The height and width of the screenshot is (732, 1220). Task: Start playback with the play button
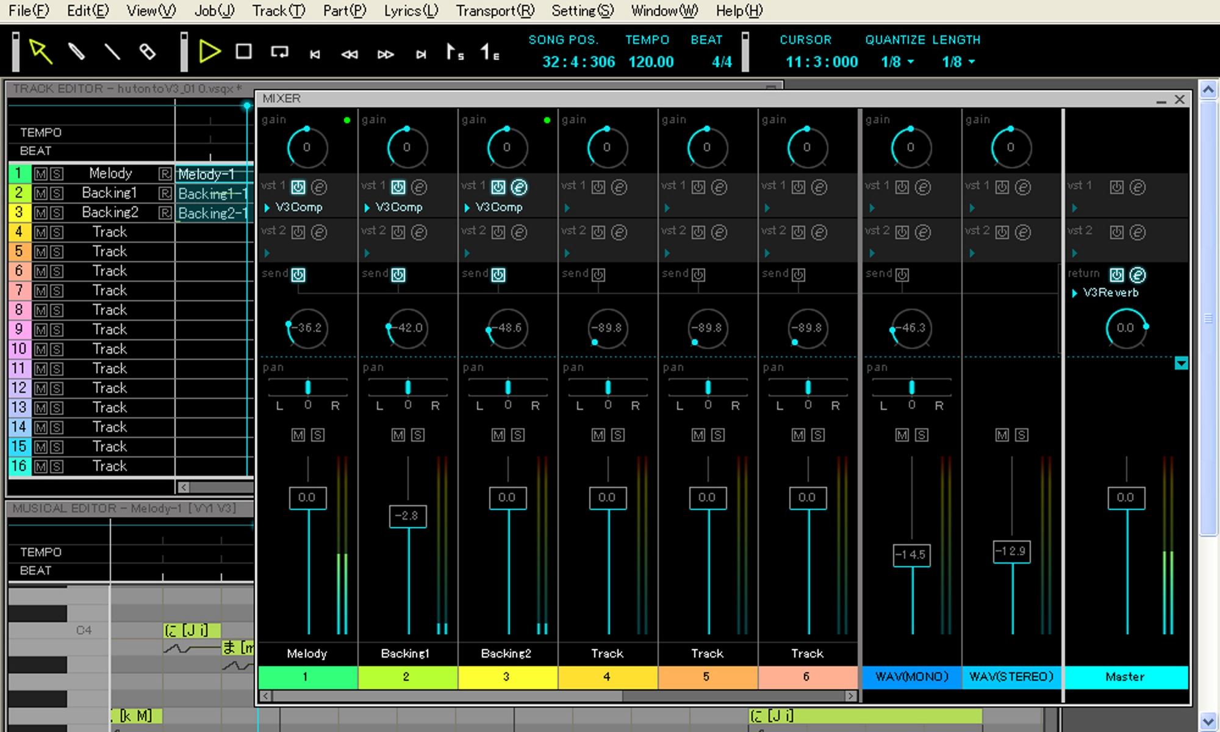[209, 51]
